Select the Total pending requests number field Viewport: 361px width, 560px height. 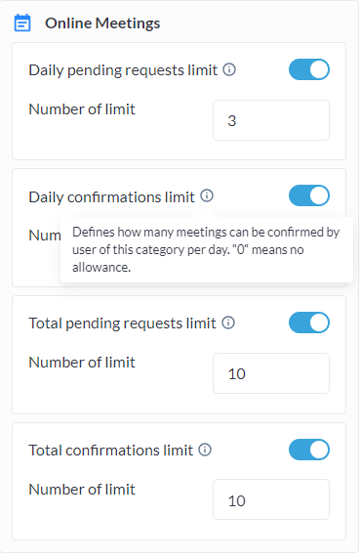(271, 373)
